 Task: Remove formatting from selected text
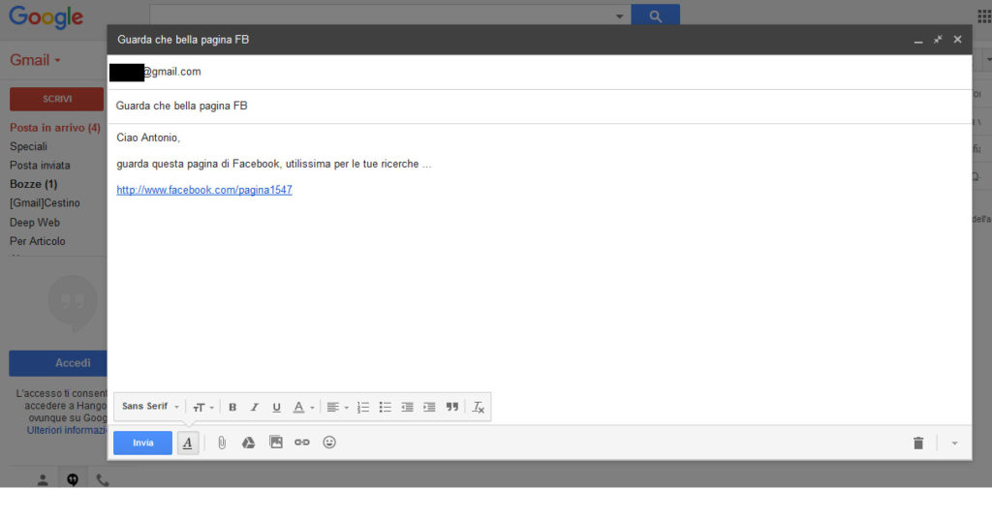click(x=479, y=407)
